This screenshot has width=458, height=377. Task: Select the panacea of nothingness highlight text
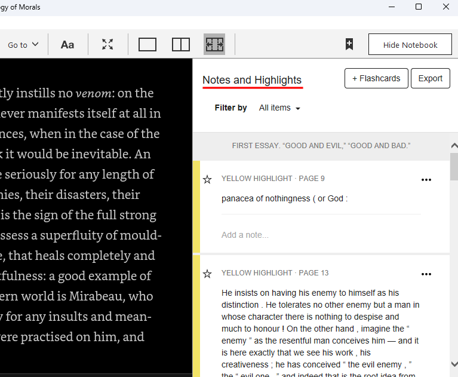284,198
